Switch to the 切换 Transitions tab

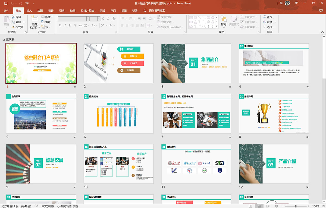click(x=62, y=11)
